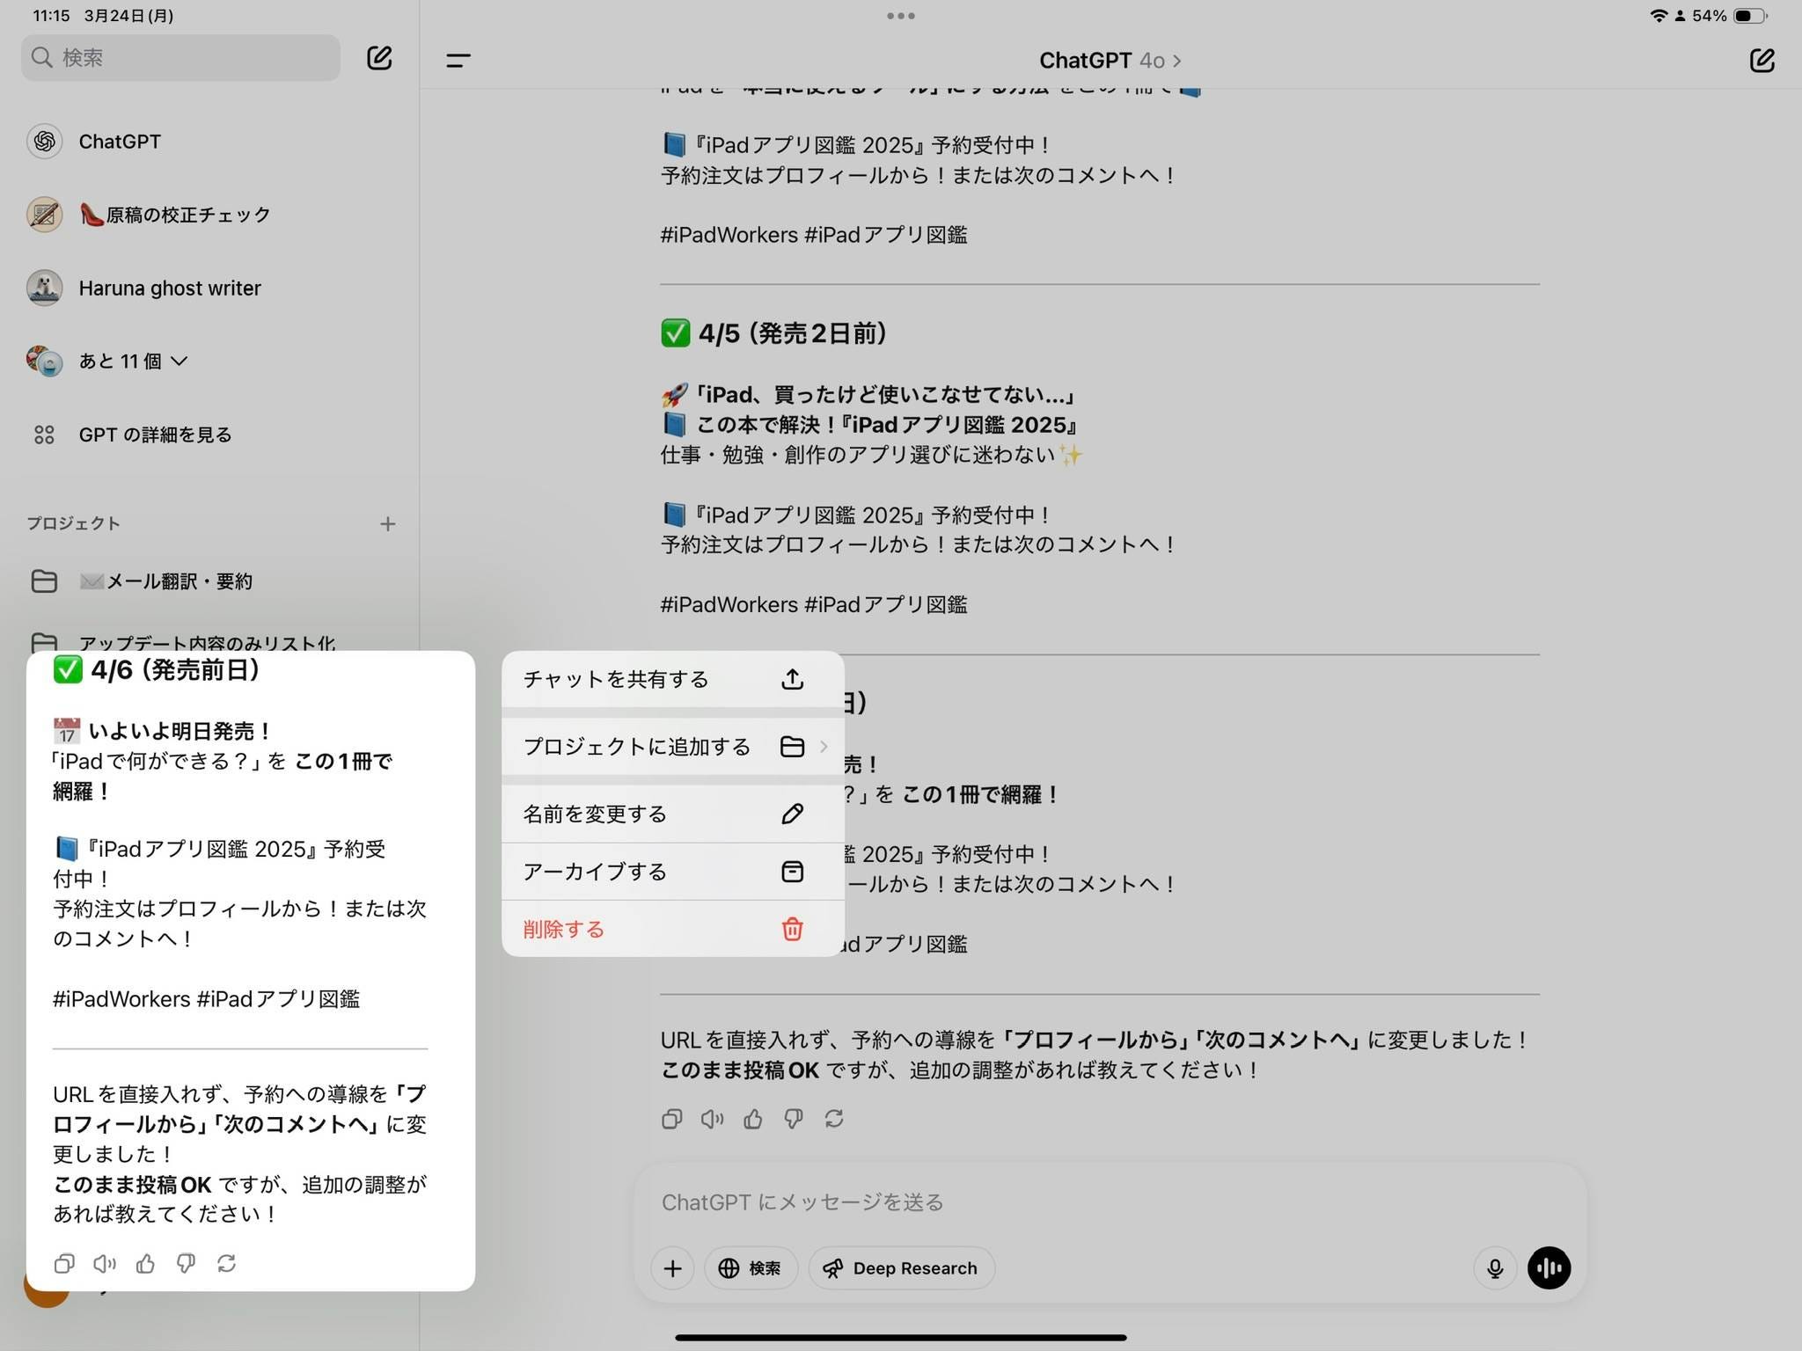Click pencil rename icon in context menu
This screenshot has height=1351, width=1802.
click(792, 814)
